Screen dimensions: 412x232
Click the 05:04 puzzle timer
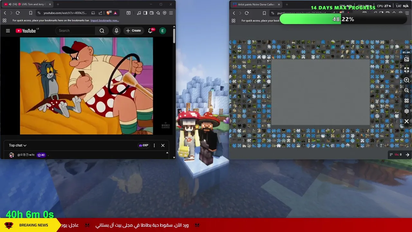(x=406, y=52)
